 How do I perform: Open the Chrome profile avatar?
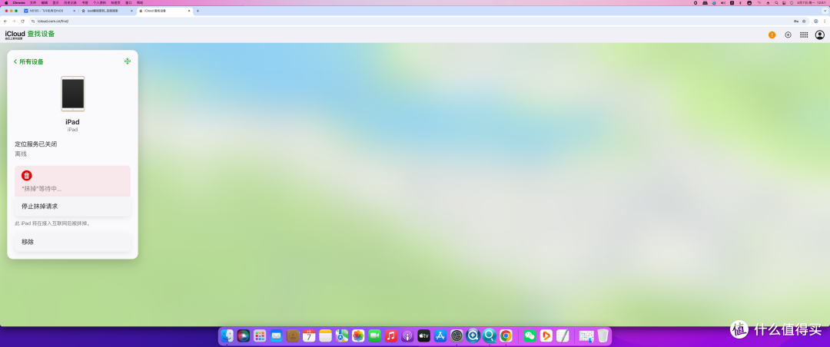click(816, 21)
